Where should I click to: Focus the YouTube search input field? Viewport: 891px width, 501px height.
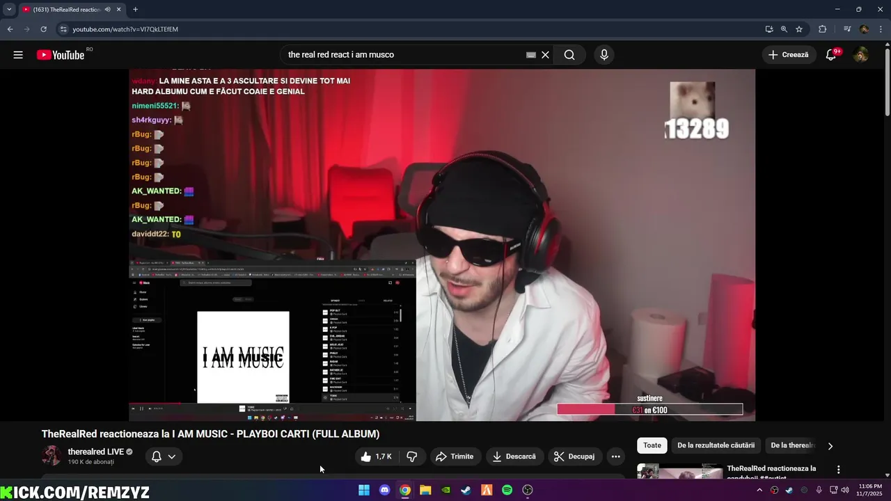[x=404, y=55]
